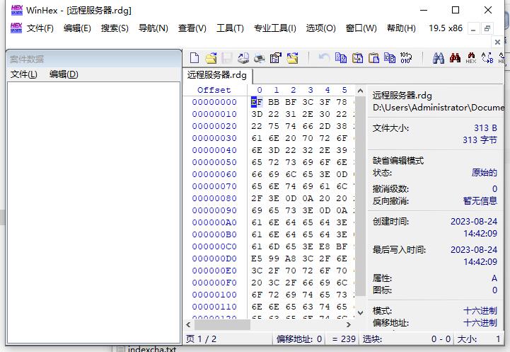This screenshot has width=510, height=352.
Task: Create a new file with toolbar icon
Action: [195, 58]
